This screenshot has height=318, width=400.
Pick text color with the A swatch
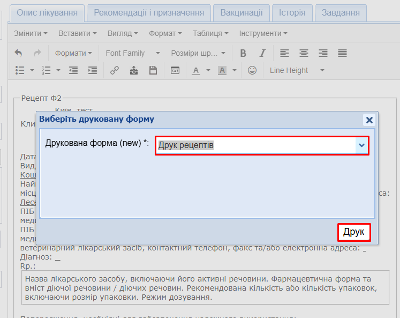click(196, 70)
